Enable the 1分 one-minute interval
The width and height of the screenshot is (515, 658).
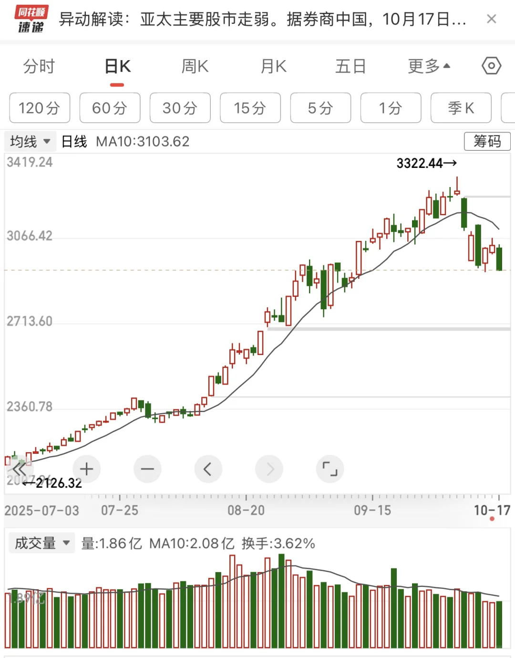click(x=391, y=108)
